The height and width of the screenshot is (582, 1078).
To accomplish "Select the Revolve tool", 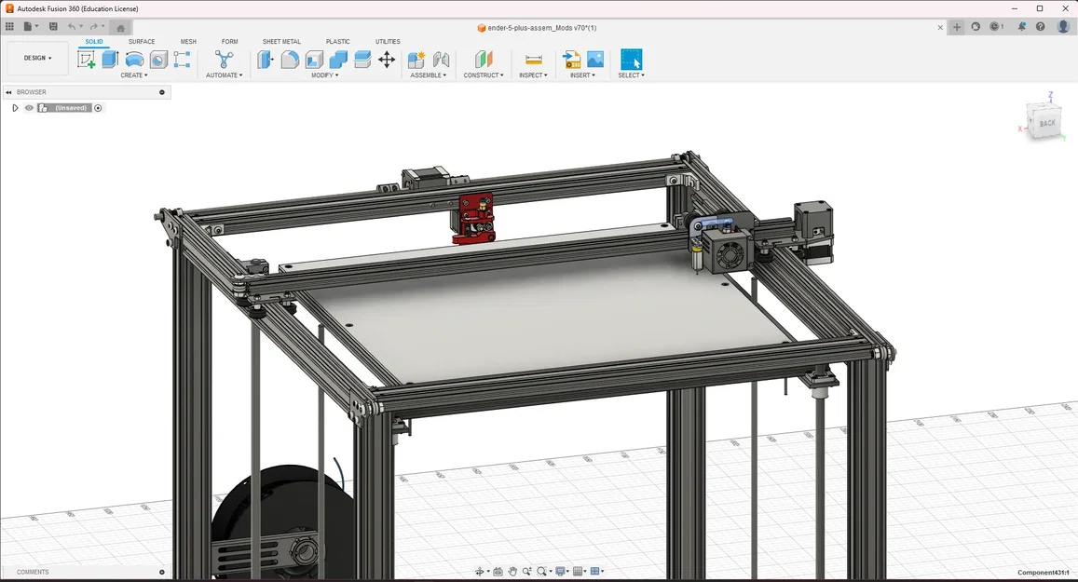I will (134, 60).
